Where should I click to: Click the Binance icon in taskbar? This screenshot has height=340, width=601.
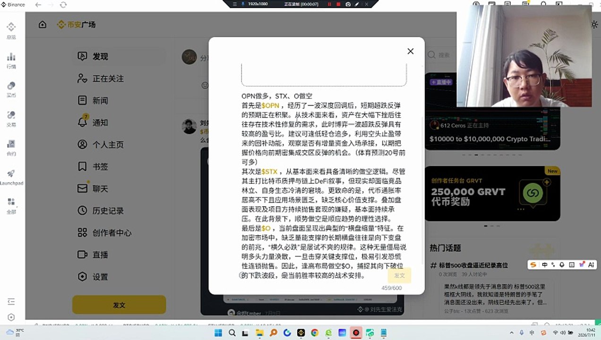(x=300, y=333)
